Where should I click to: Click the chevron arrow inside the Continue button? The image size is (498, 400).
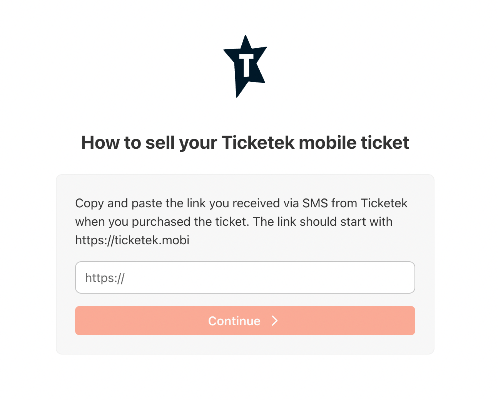(x=274, y=321)
